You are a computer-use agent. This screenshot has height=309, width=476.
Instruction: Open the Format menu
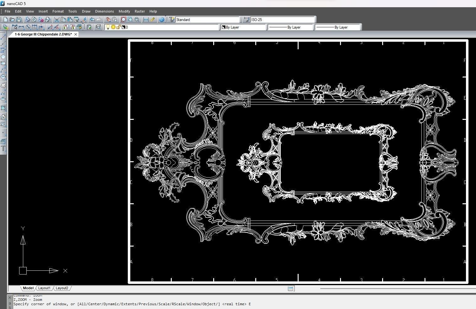[x=58, y=11]
